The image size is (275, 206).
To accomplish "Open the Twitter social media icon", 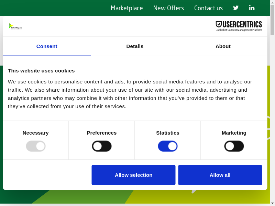I will [x=236, y=8].
